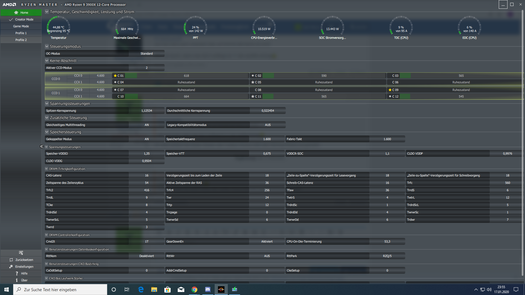This screenshot has width=525, height=295.
Task: Click the Home icon in sidebar
Action: pos(16,13)
